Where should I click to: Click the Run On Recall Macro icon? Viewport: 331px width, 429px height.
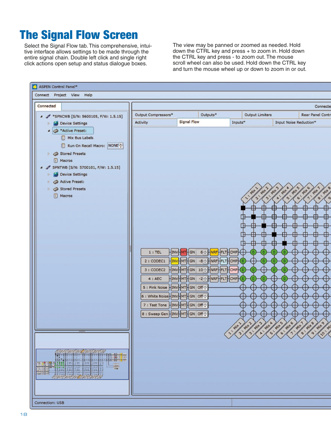click(63, 146)
